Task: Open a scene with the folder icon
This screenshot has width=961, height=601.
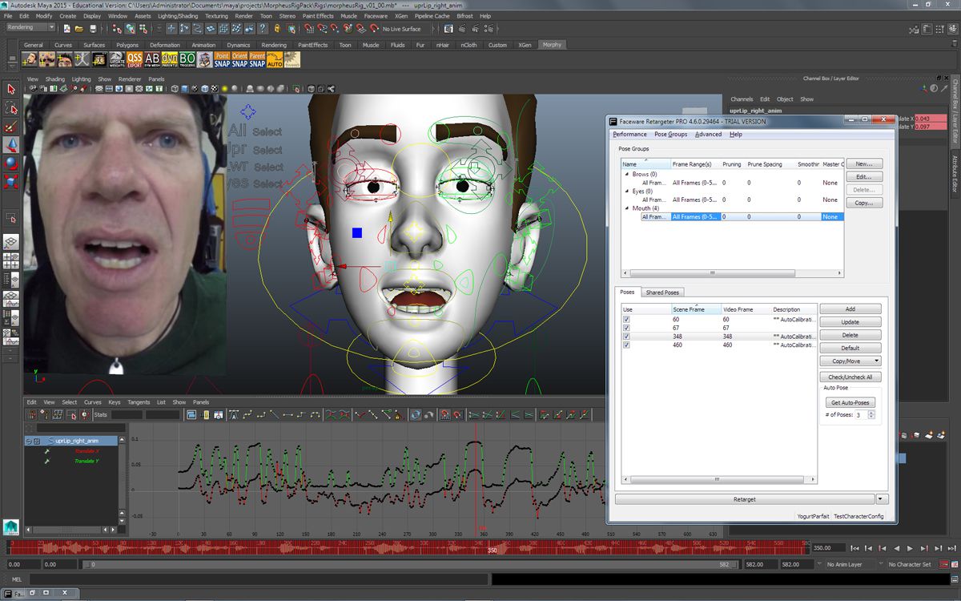Action: click(79, 29)
